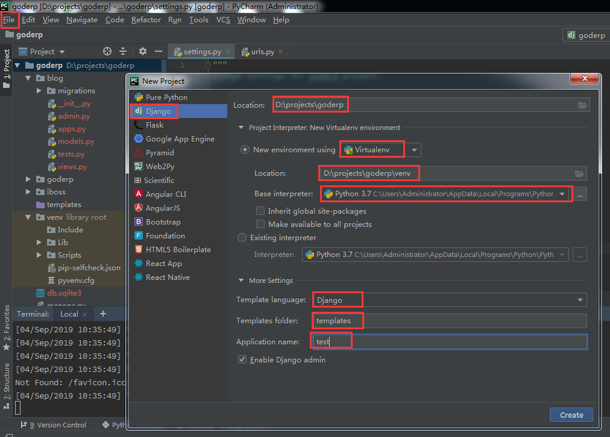Select Bootstrap project type
The width and height of the screenshot is (610, 437).
[178, 222]
